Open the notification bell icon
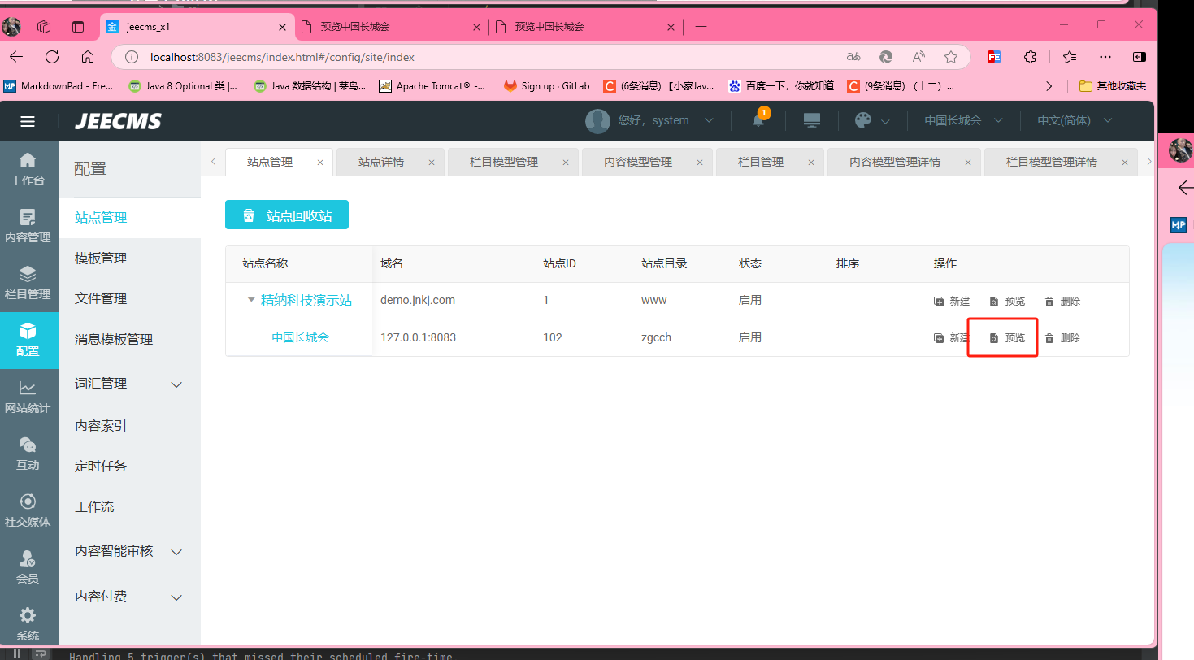1194x660 pixels. click(x=758, y=120)
